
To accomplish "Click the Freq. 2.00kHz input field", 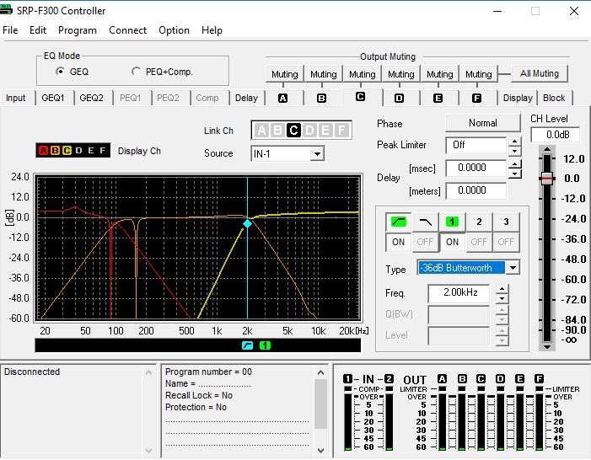I will 459,293.
